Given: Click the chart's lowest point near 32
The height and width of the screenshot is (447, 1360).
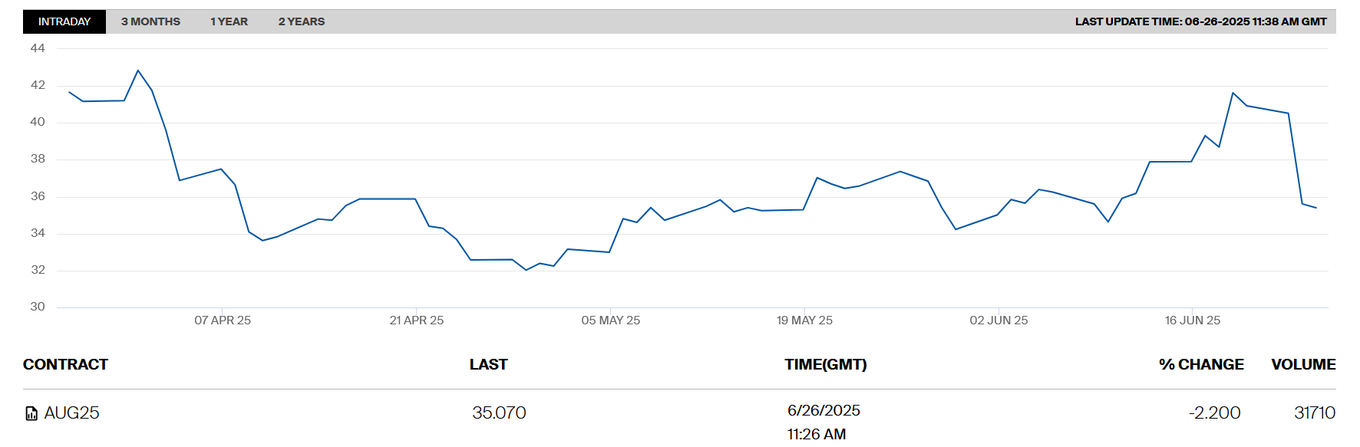Looking at the screenshot, I should (527, 270).
